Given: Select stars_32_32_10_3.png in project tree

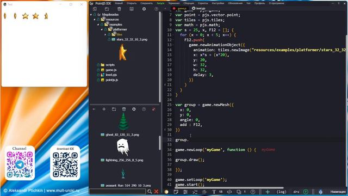Looking at the screenshot, I should point(132,39).
